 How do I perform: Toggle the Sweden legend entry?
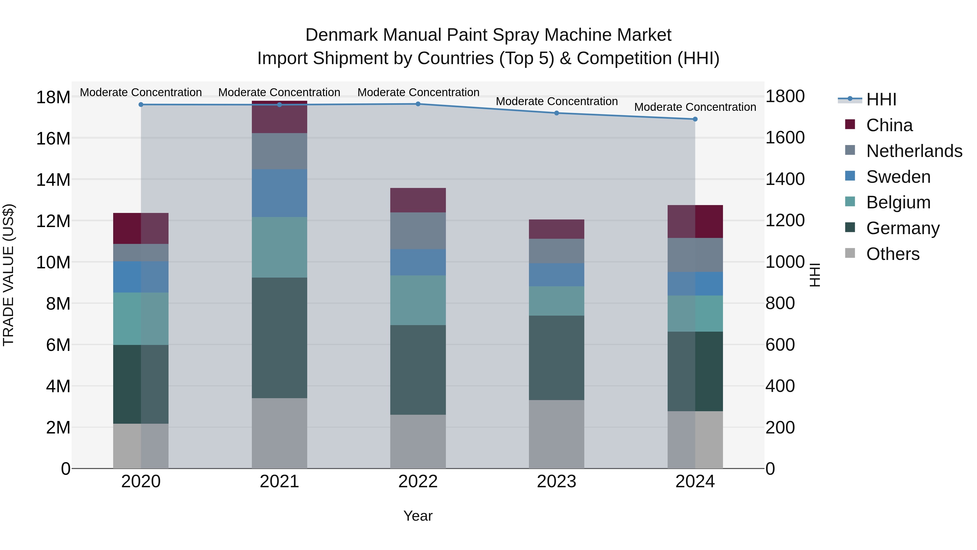(887, 177)
